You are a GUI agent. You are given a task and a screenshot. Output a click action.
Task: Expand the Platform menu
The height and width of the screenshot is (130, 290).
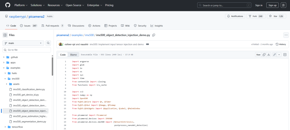point(21,5)
